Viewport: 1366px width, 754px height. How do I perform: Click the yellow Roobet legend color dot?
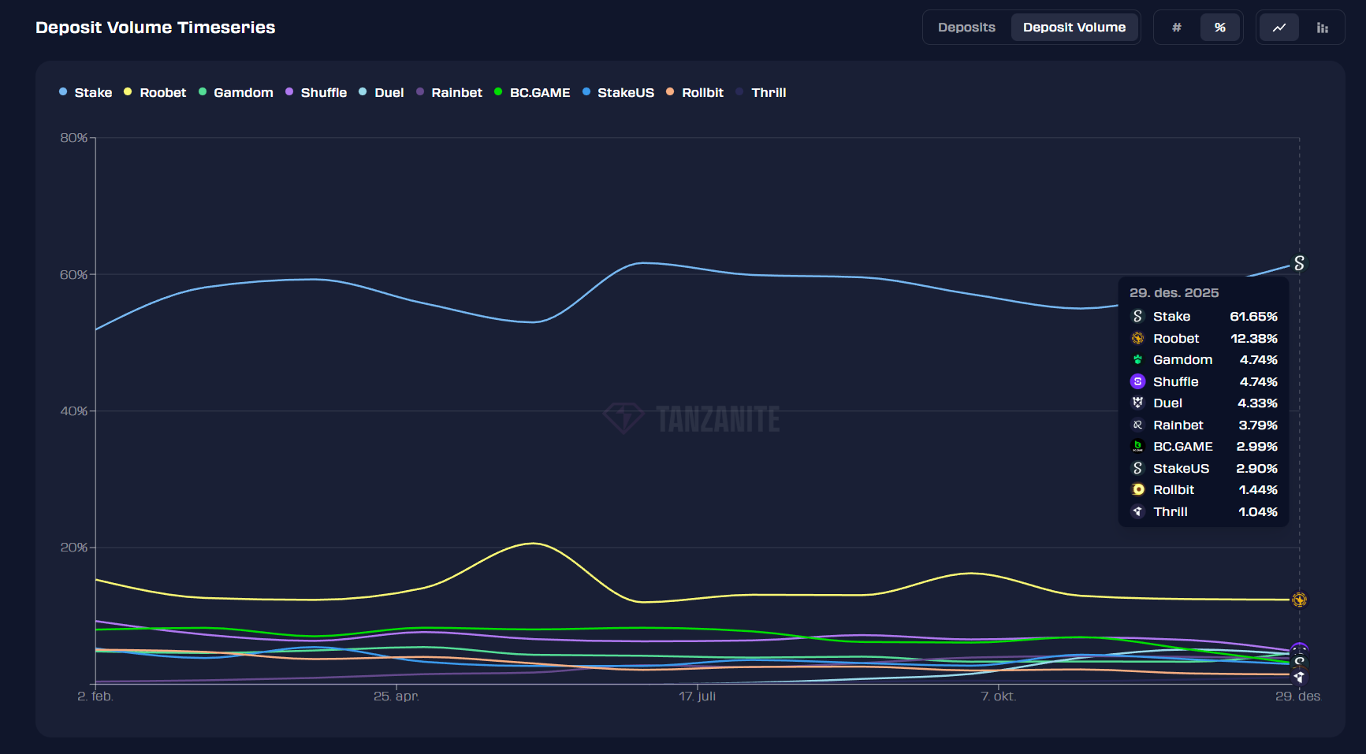coord(127,92)
